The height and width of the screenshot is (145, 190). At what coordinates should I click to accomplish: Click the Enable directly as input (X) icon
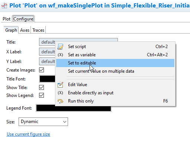click(60, 93)
